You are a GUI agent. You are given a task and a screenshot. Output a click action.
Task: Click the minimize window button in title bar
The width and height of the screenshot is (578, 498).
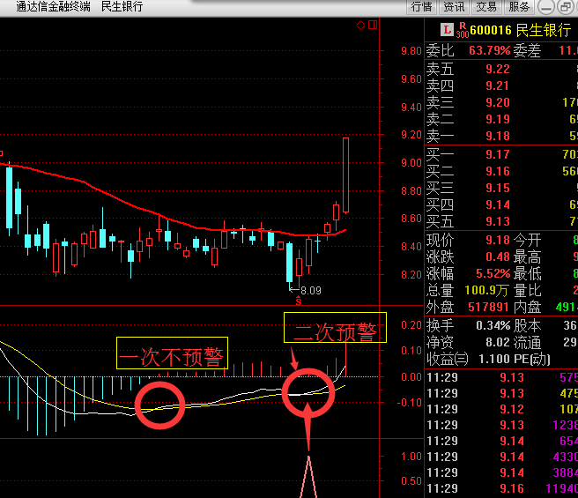point(546,7)
